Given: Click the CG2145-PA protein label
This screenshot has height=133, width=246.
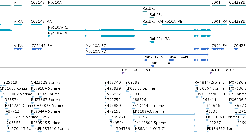Looking at the screenshot, I should (x=42, y=46).
